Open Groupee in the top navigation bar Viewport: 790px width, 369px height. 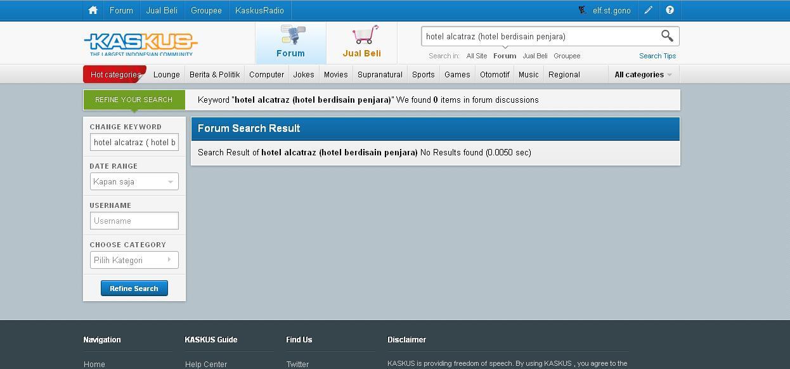point(206,10)
